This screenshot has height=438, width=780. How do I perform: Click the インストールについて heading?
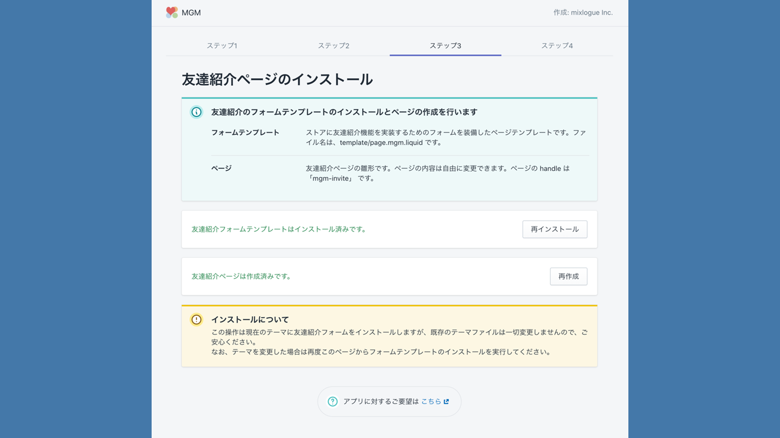point(250,320)
